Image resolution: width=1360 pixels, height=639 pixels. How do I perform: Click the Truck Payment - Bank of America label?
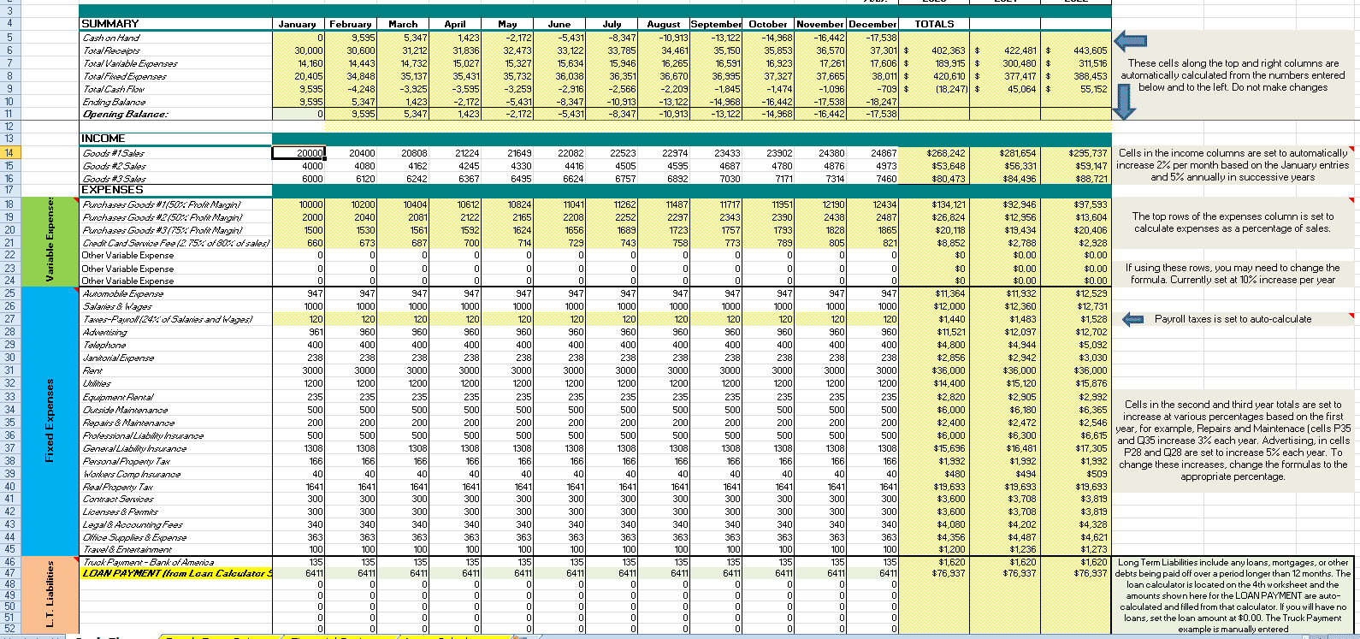[x=148, y=562]
